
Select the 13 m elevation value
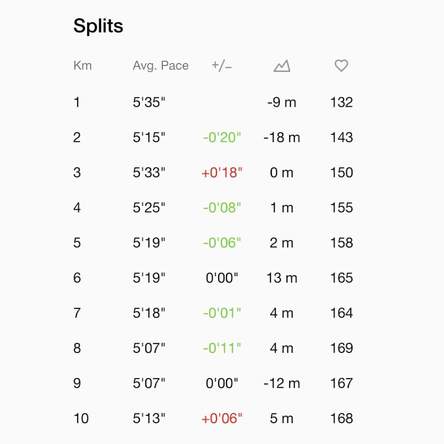[282, 278]
